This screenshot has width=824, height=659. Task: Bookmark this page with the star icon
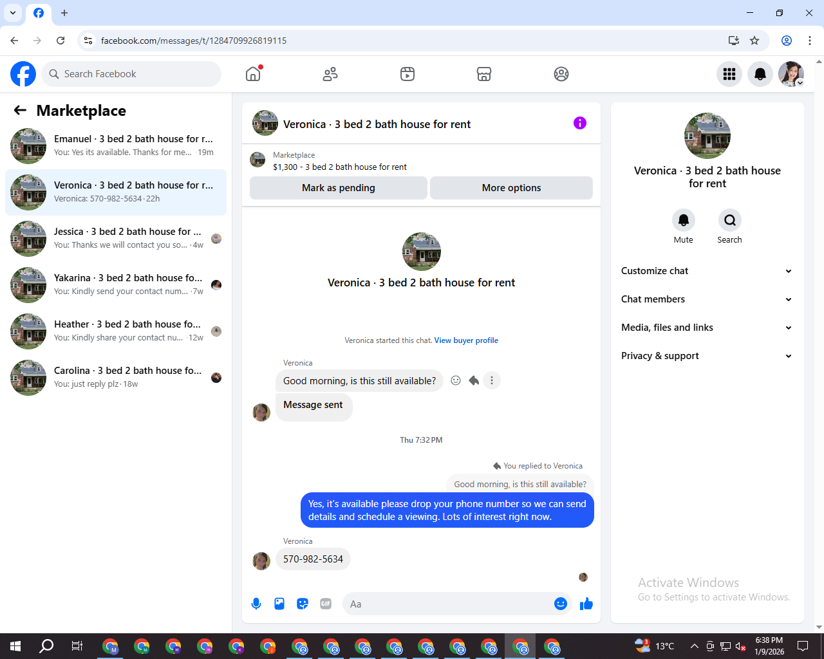754,41
